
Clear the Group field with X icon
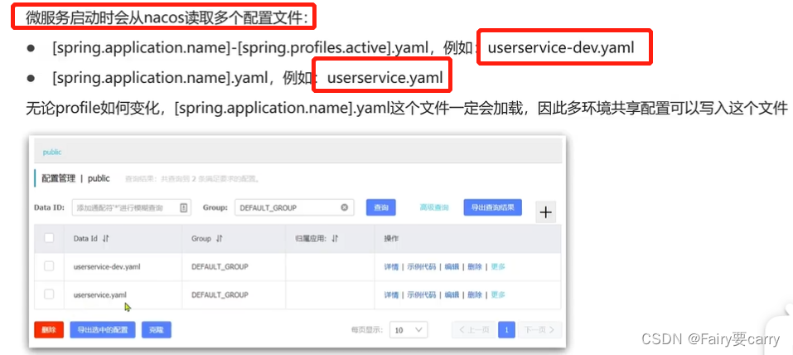point(345,207)
